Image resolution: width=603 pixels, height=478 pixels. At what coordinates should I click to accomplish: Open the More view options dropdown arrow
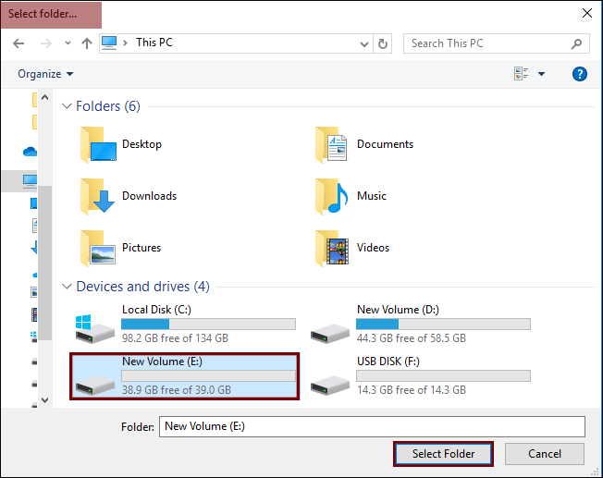click(x=541, y=74)
